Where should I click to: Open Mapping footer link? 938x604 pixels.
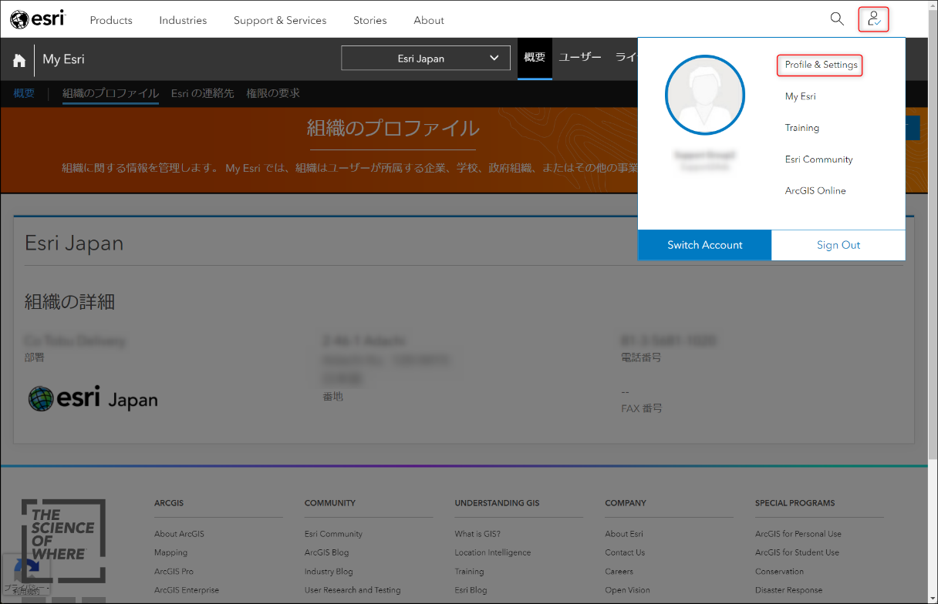point(170,552)
